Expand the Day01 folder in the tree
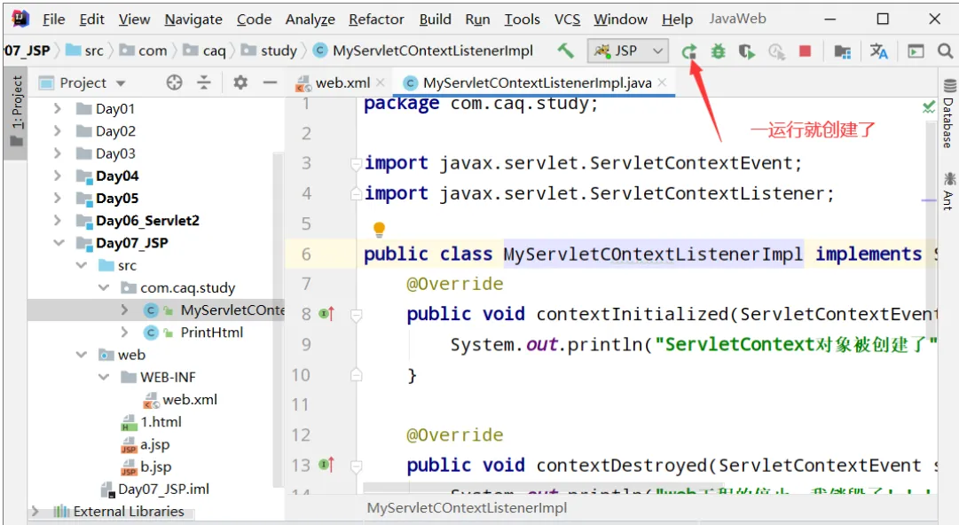The height and width of the screenshot is (525, 959). (58, 109)
